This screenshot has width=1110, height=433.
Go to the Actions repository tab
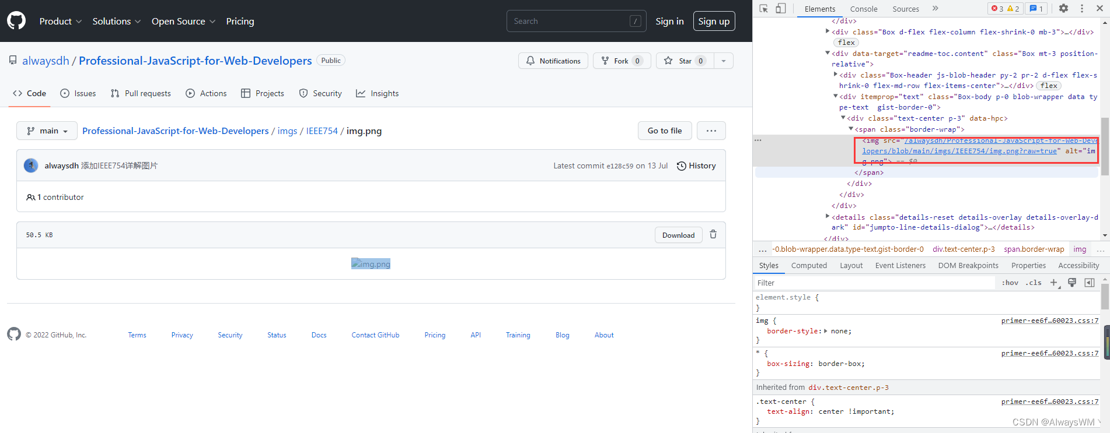click(x=206, y=93)
